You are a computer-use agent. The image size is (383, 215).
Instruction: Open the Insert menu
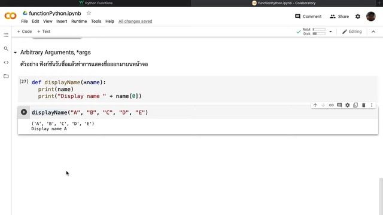tap(62, 21)
